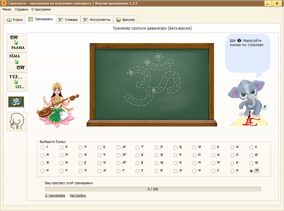
Task: Open the Меню menu
Action: 7,9
